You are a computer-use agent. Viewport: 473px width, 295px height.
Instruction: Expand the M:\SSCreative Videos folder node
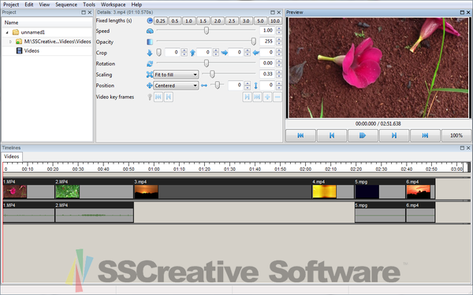click(10, 42)
